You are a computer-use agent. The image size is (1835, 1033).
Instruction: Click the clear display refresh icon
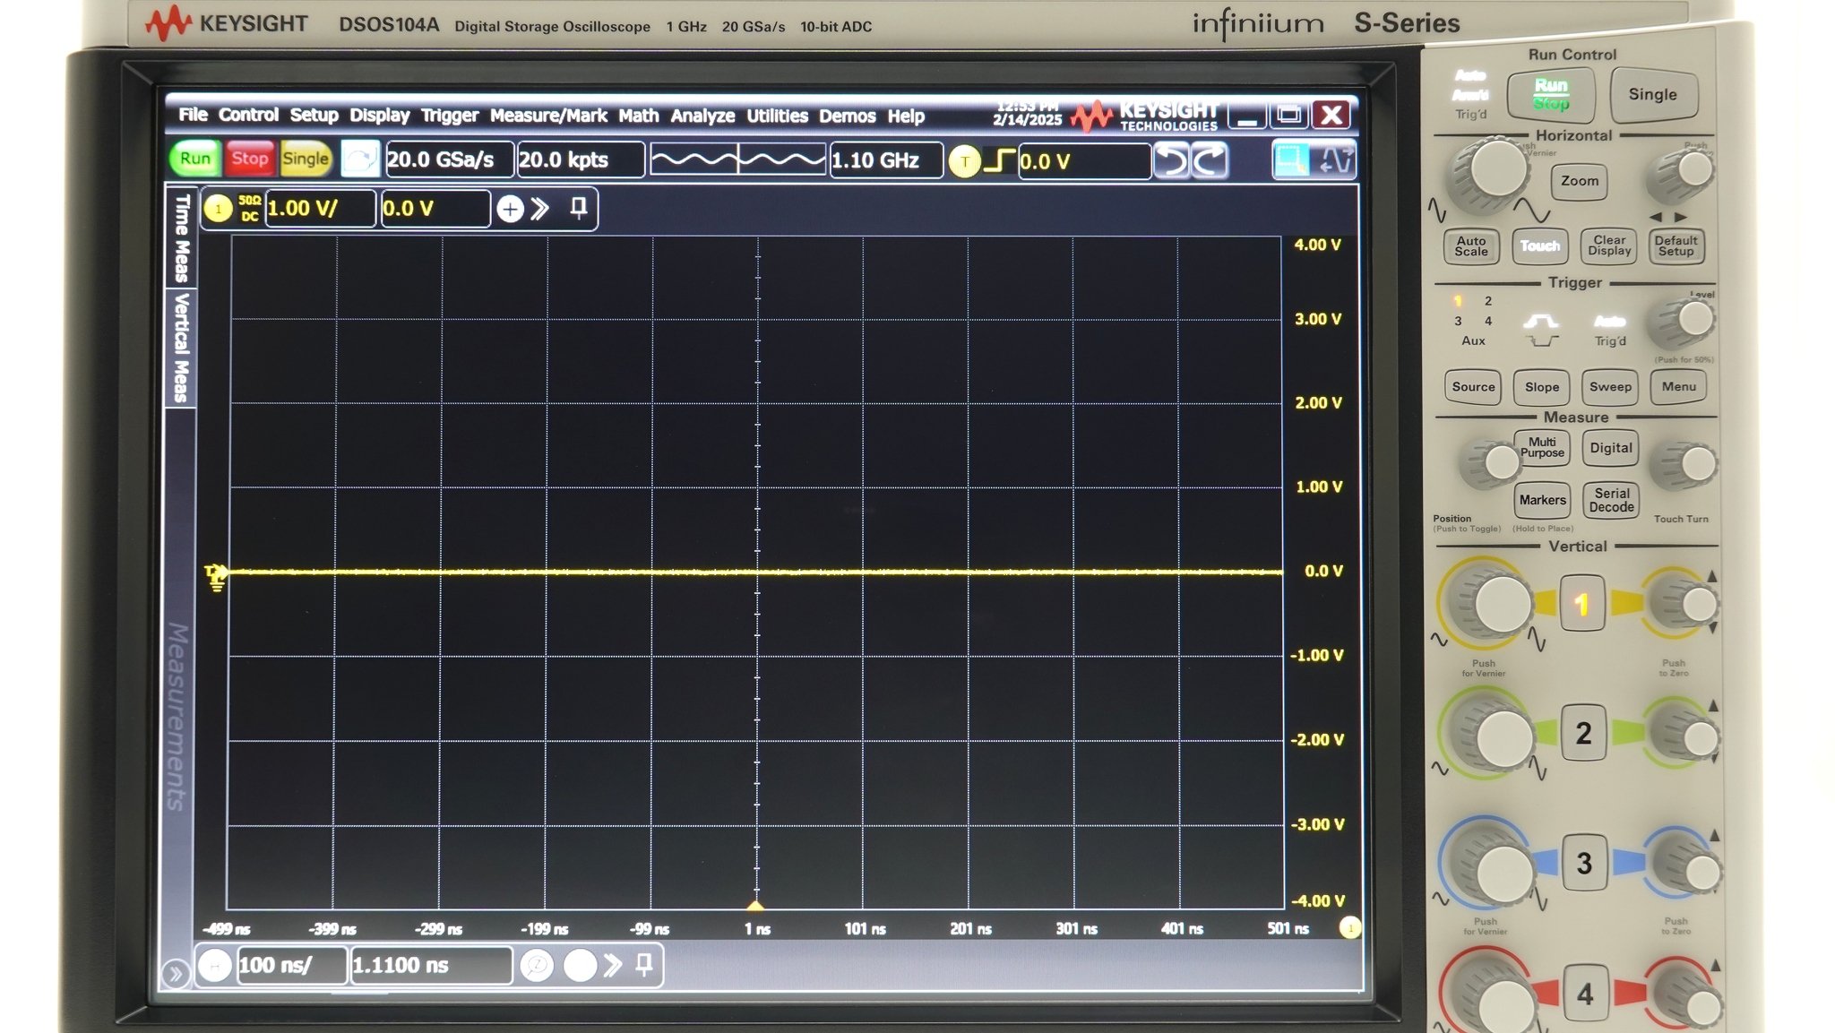360,159
